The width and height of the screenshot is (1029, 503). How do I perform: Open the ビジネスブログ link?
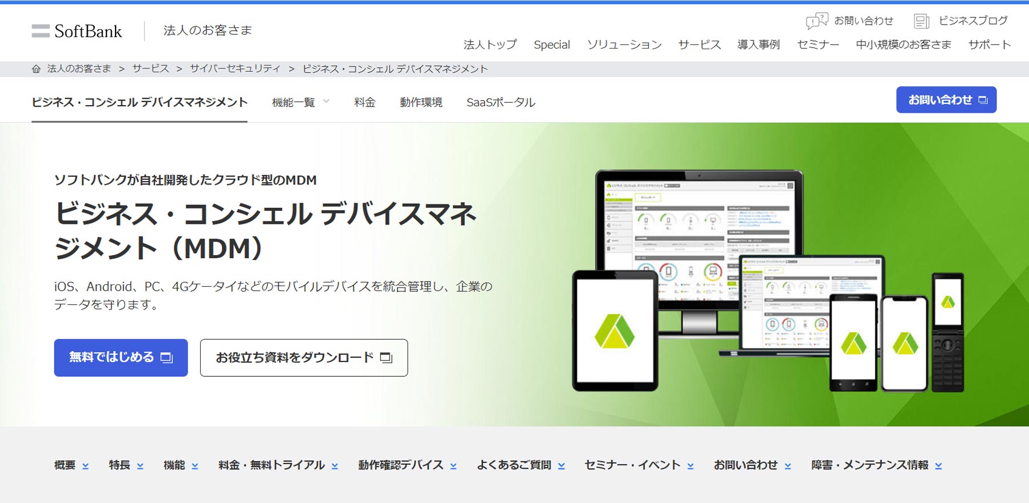coord(973,21)
